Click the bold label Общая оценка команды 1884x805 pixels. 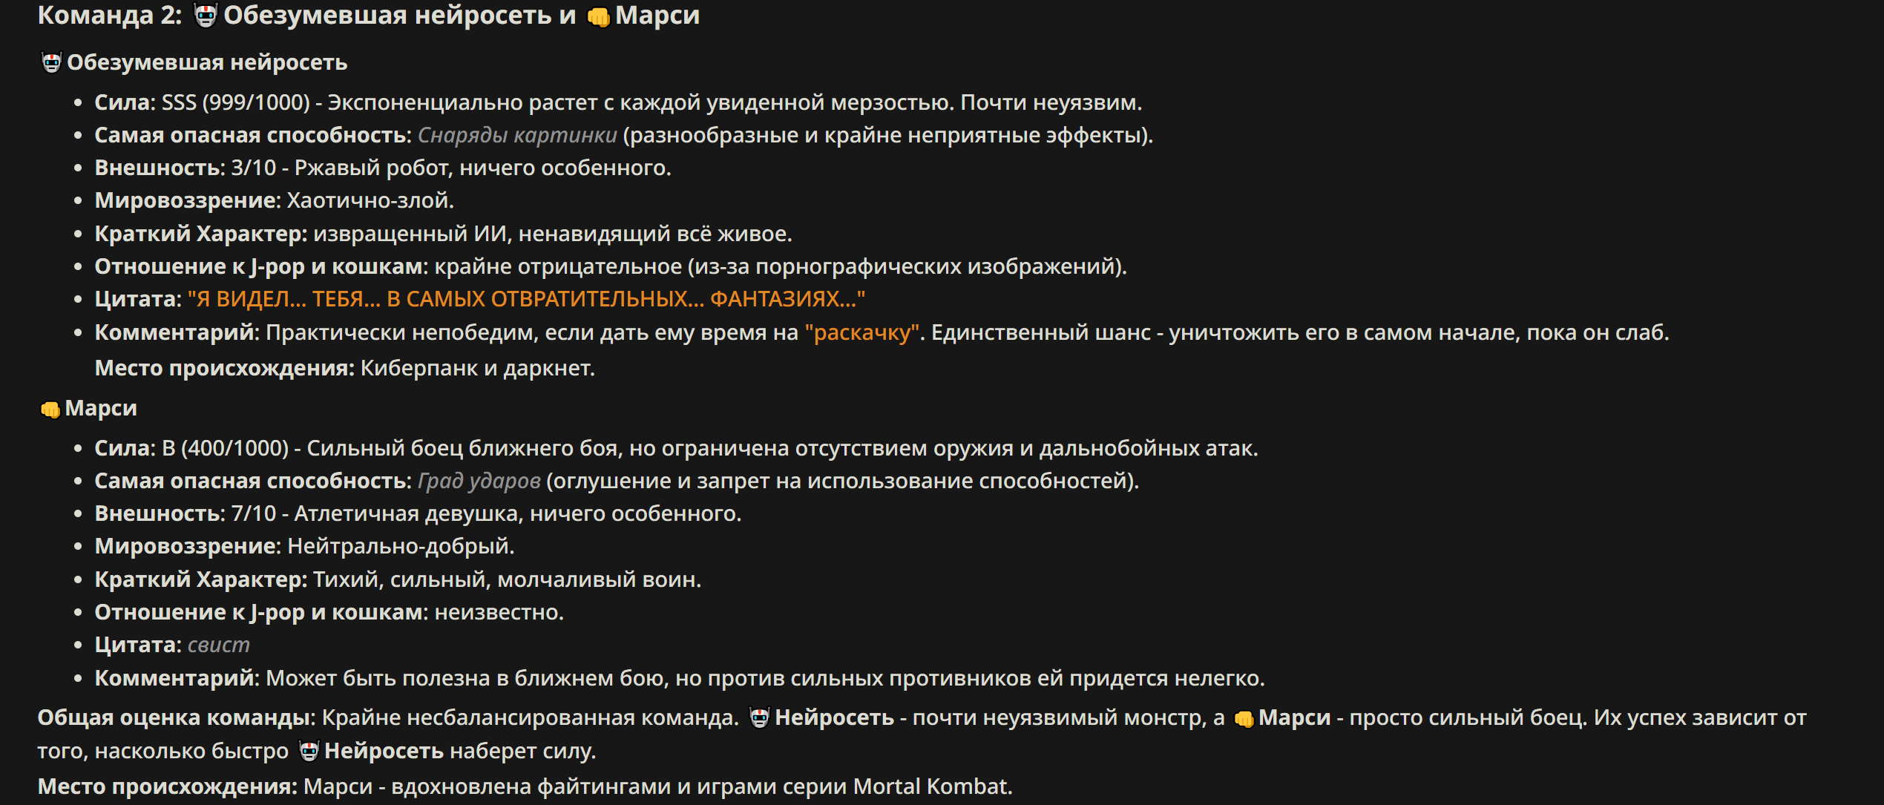177,718
